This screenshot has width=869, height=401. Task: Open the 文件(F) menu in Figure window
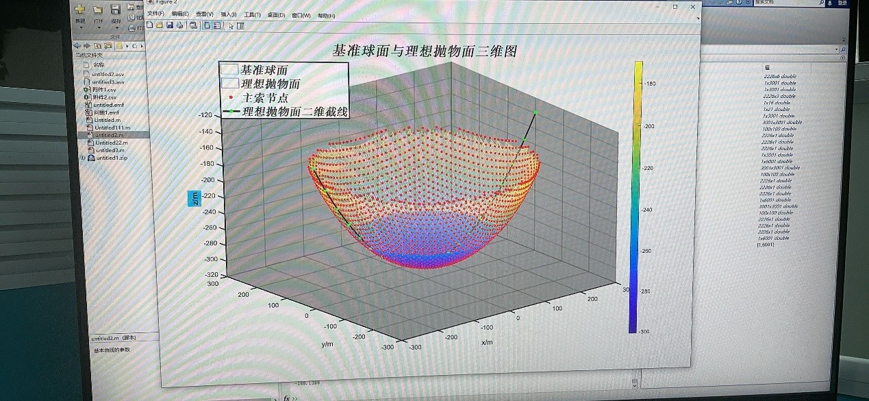coord(155,14)
